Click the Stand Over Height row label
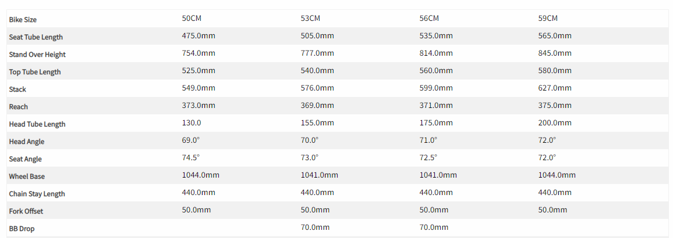 [x=37, y=55]
